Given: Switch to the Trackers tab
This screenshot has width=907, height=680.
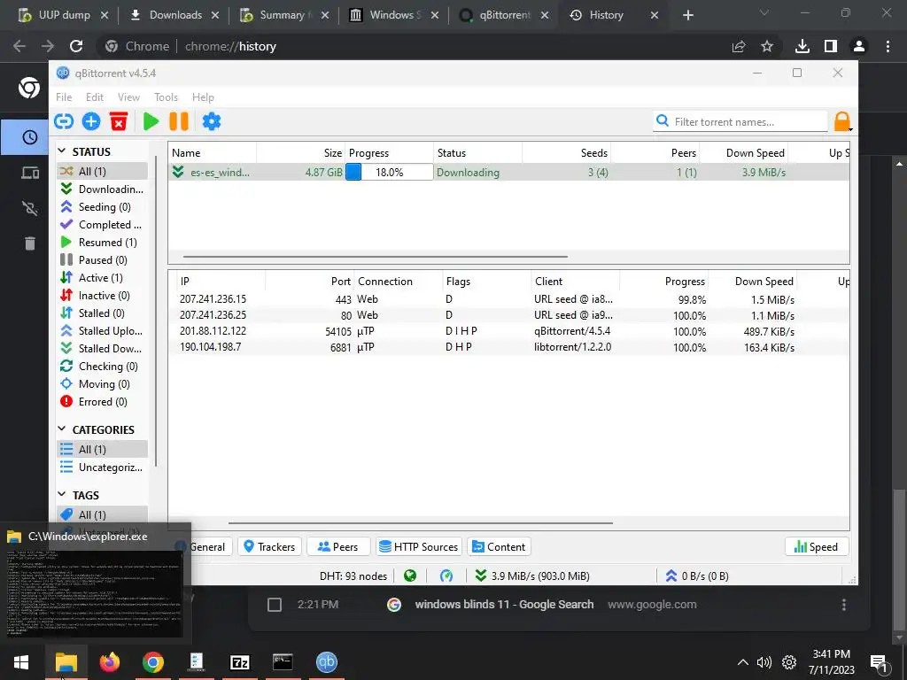Looking at the screenshot, I should (x=269, y=546).
